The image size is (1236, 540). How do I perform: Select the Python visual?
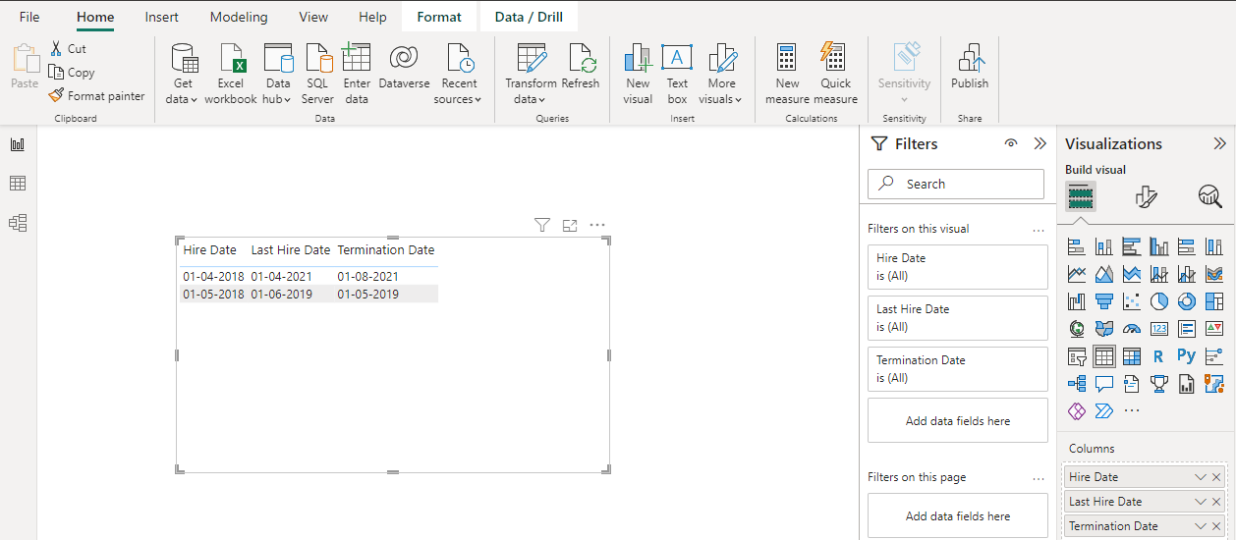[1186, 356]
